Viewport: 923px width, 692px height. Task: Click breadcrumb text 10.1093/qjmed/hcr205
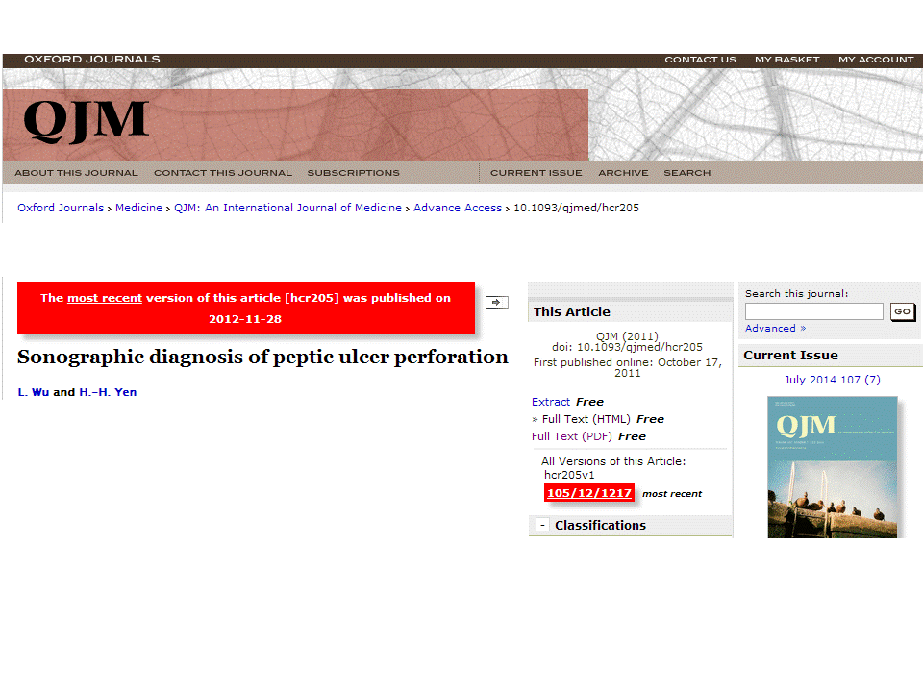pyautogui.click(x=576, y=208)
